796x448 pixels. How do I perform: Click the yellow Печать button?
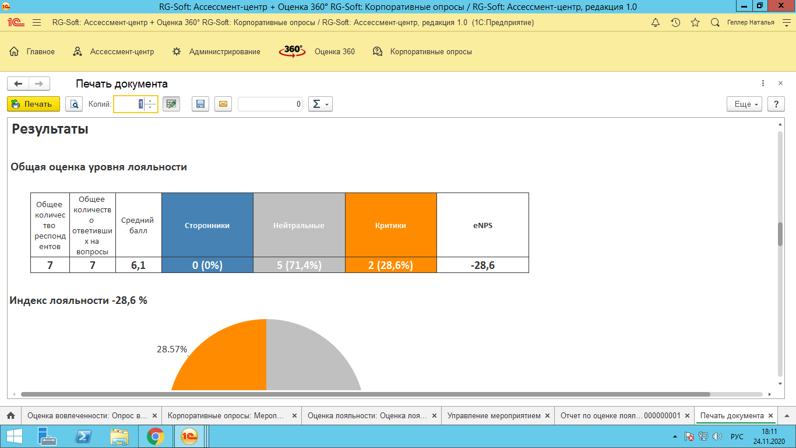point(33,104)
